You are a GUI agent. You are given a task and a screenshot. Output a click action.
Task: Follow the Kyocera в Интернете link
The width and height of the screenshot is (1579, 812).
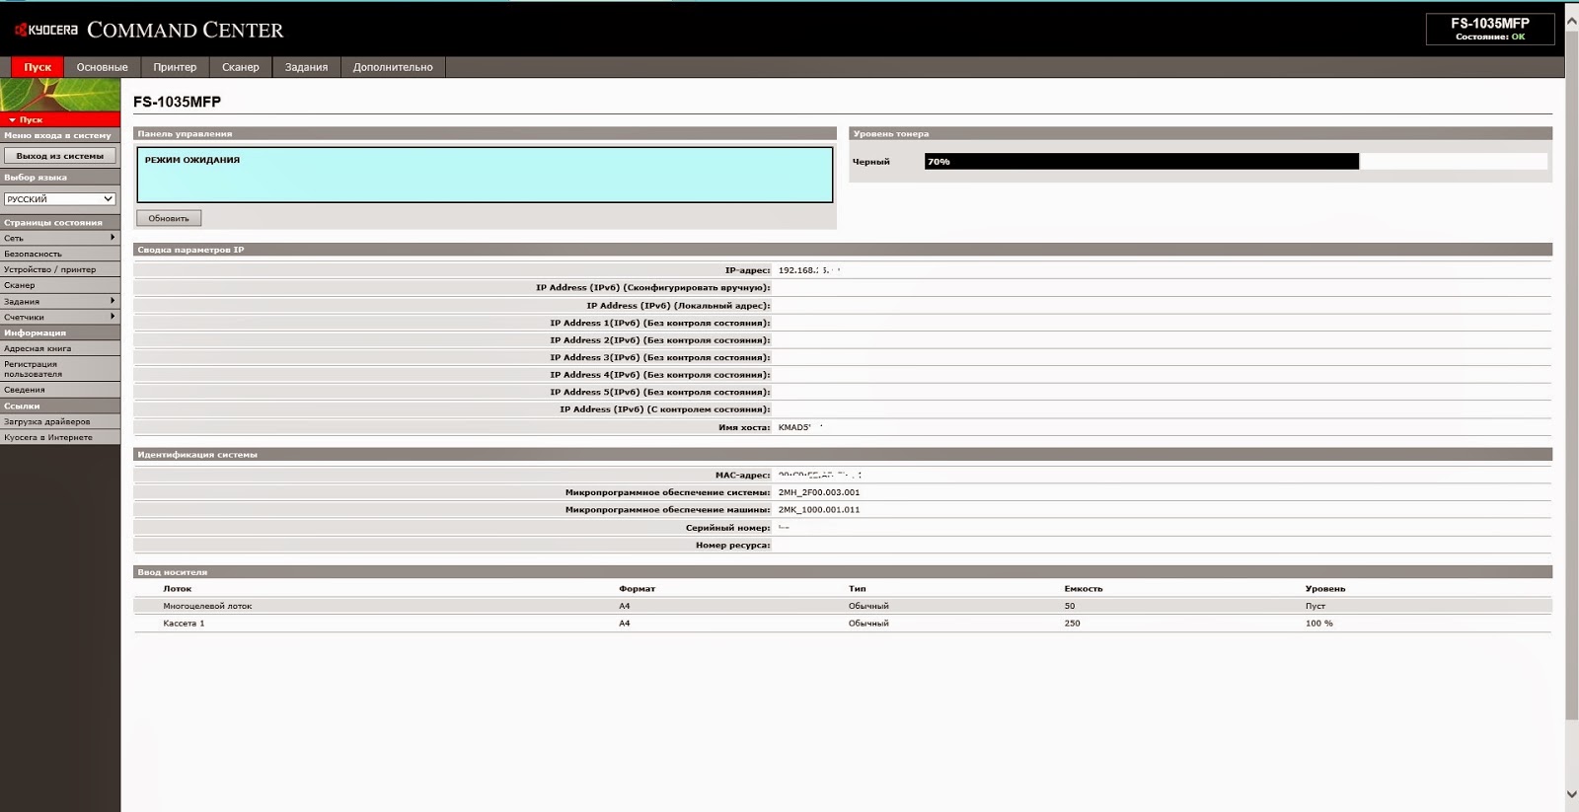60,437
